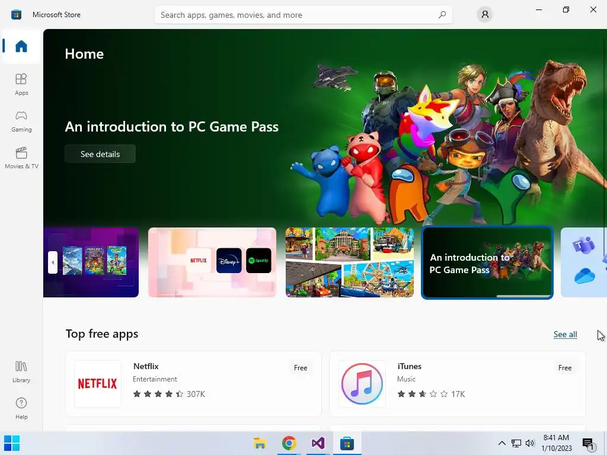Click the Entertainment category under Netflix
Screen dimensions: 607x455
tap(155, 379)
